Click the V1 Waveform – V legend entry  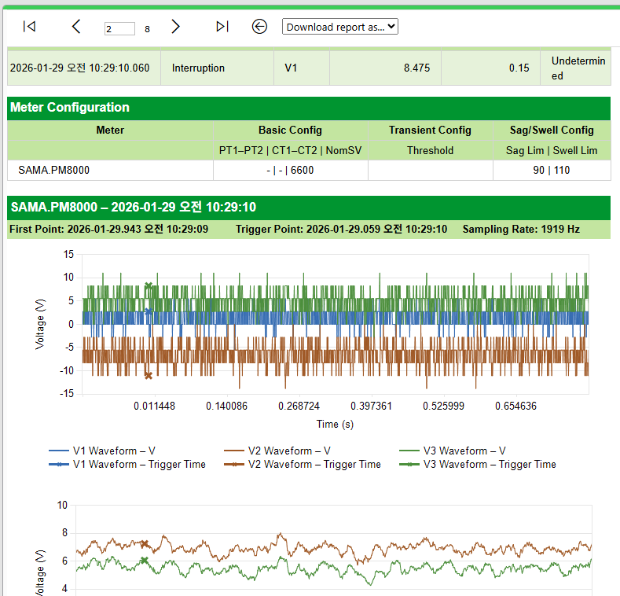coord(102,451)
